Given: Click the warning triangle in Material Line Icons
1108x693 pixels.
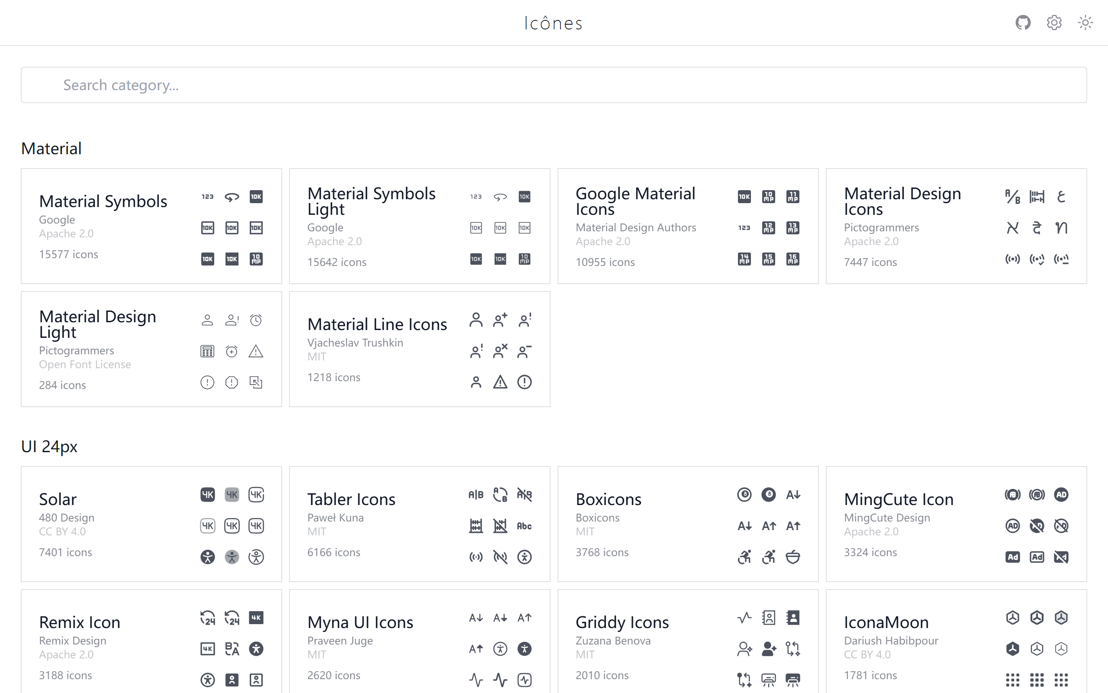Looking at the screenshot, I should tap(500, 382).
